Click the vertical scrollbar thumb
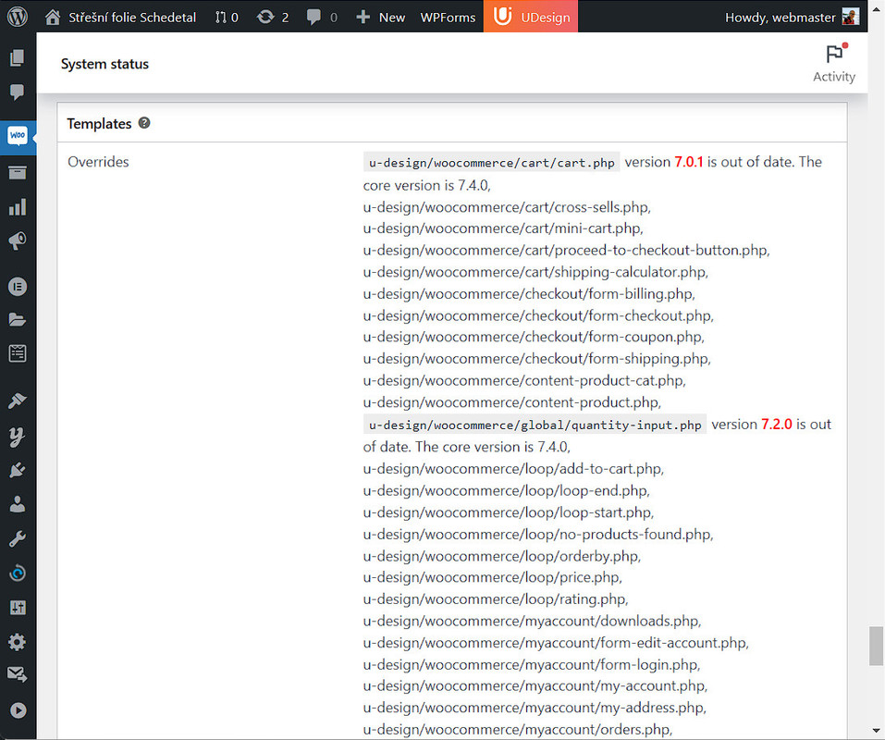 point(876,646)
